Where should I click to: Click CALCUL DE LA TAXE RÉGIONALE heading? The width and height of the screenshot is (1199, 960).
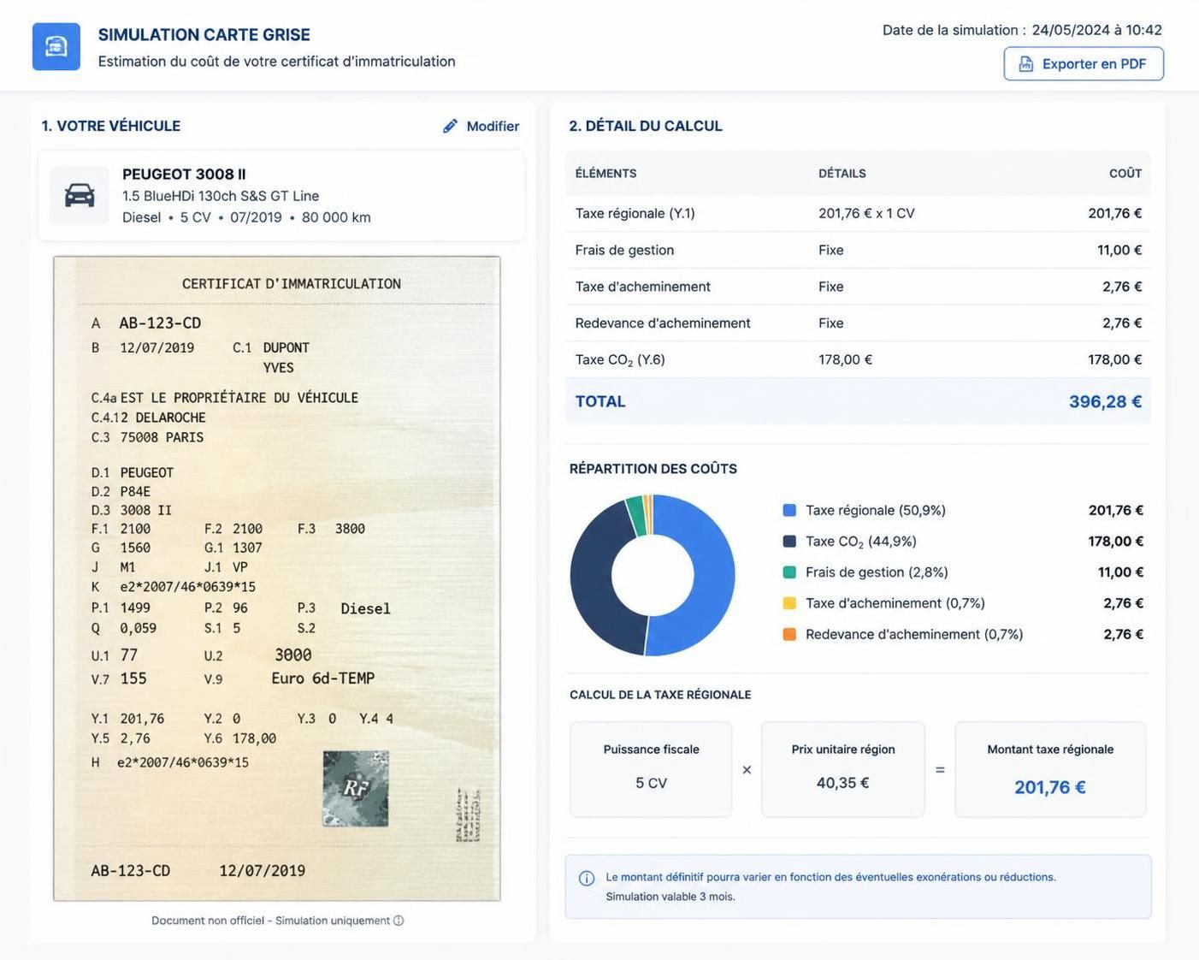(660, 695)
